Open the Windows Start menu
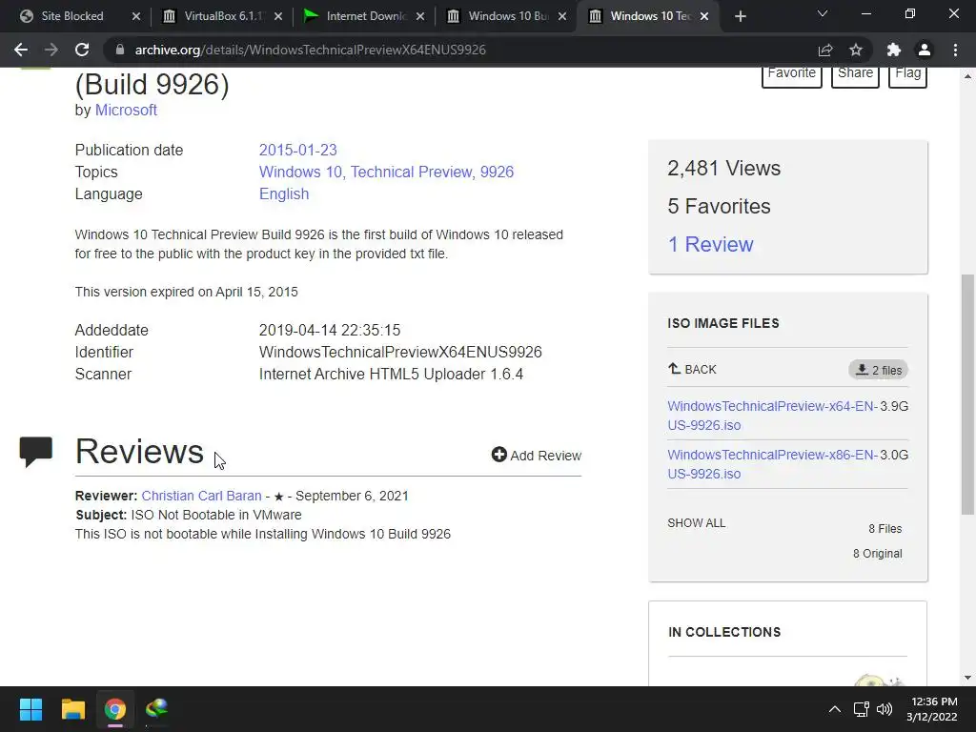This screenshot has height=732, width=976. pyautogui.click(x=30, y=709)
